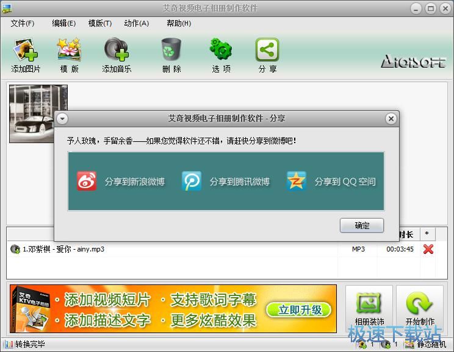The image size is (454, 352).
Task: Click the Start Making (开始制作) button
Action: tap(420, 309)
